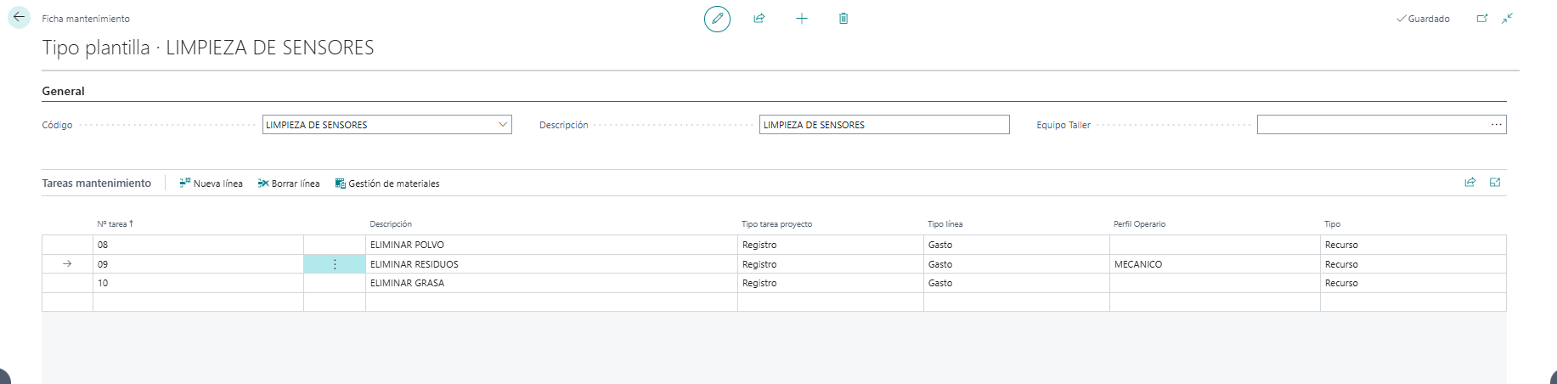Open the share icon in top toolbar

click(x=759, y=18)
